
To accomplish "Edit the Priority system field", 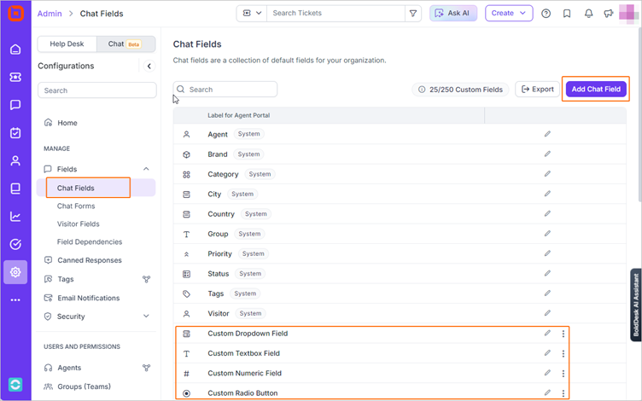I will click(547, 253).
